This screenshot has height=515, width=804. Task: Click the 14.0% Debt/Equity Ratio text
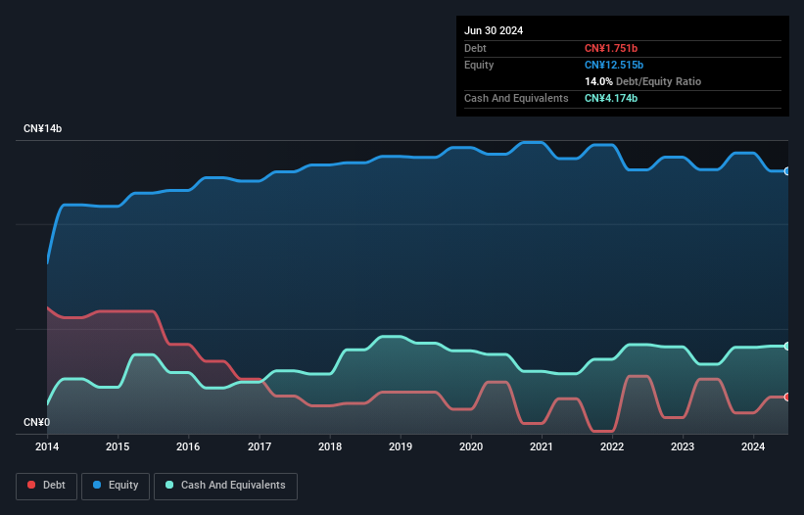(x=642, y=81)
